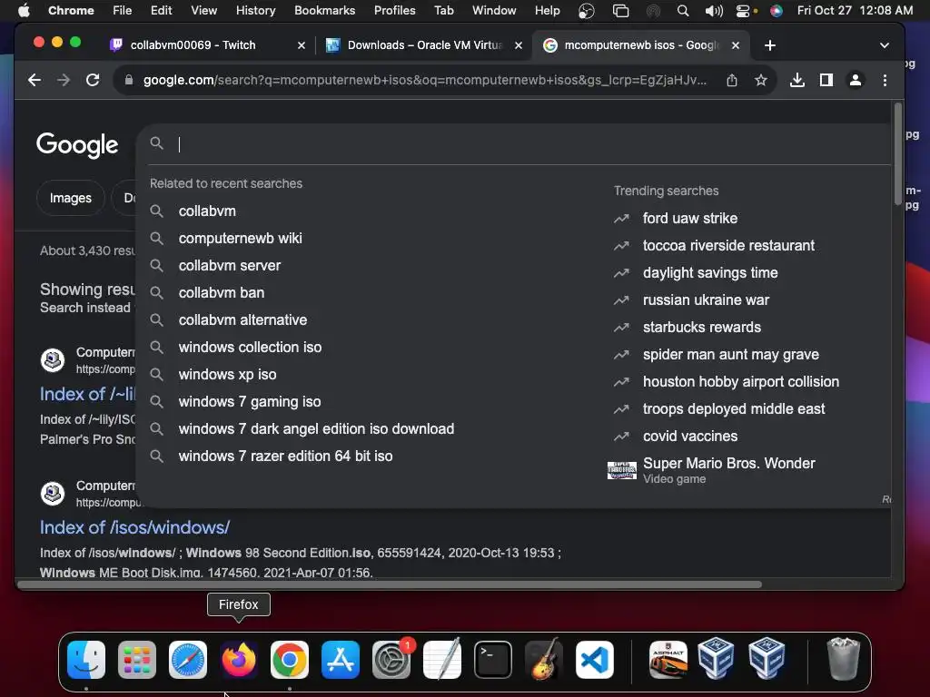Bookmark this page with the star icon

(x=761, y=80)
